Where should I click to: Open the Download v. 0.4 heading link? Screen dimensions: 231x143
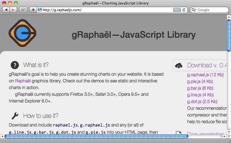coord(207,65)
